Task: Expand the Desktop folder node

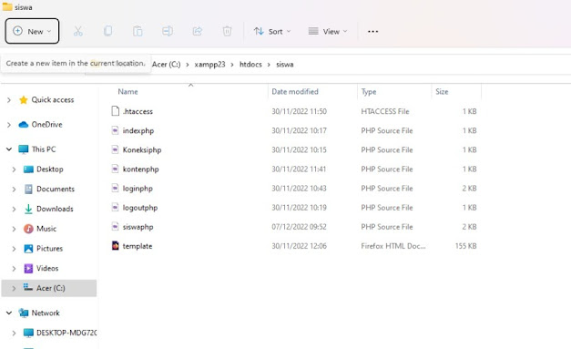Action: 14,169
